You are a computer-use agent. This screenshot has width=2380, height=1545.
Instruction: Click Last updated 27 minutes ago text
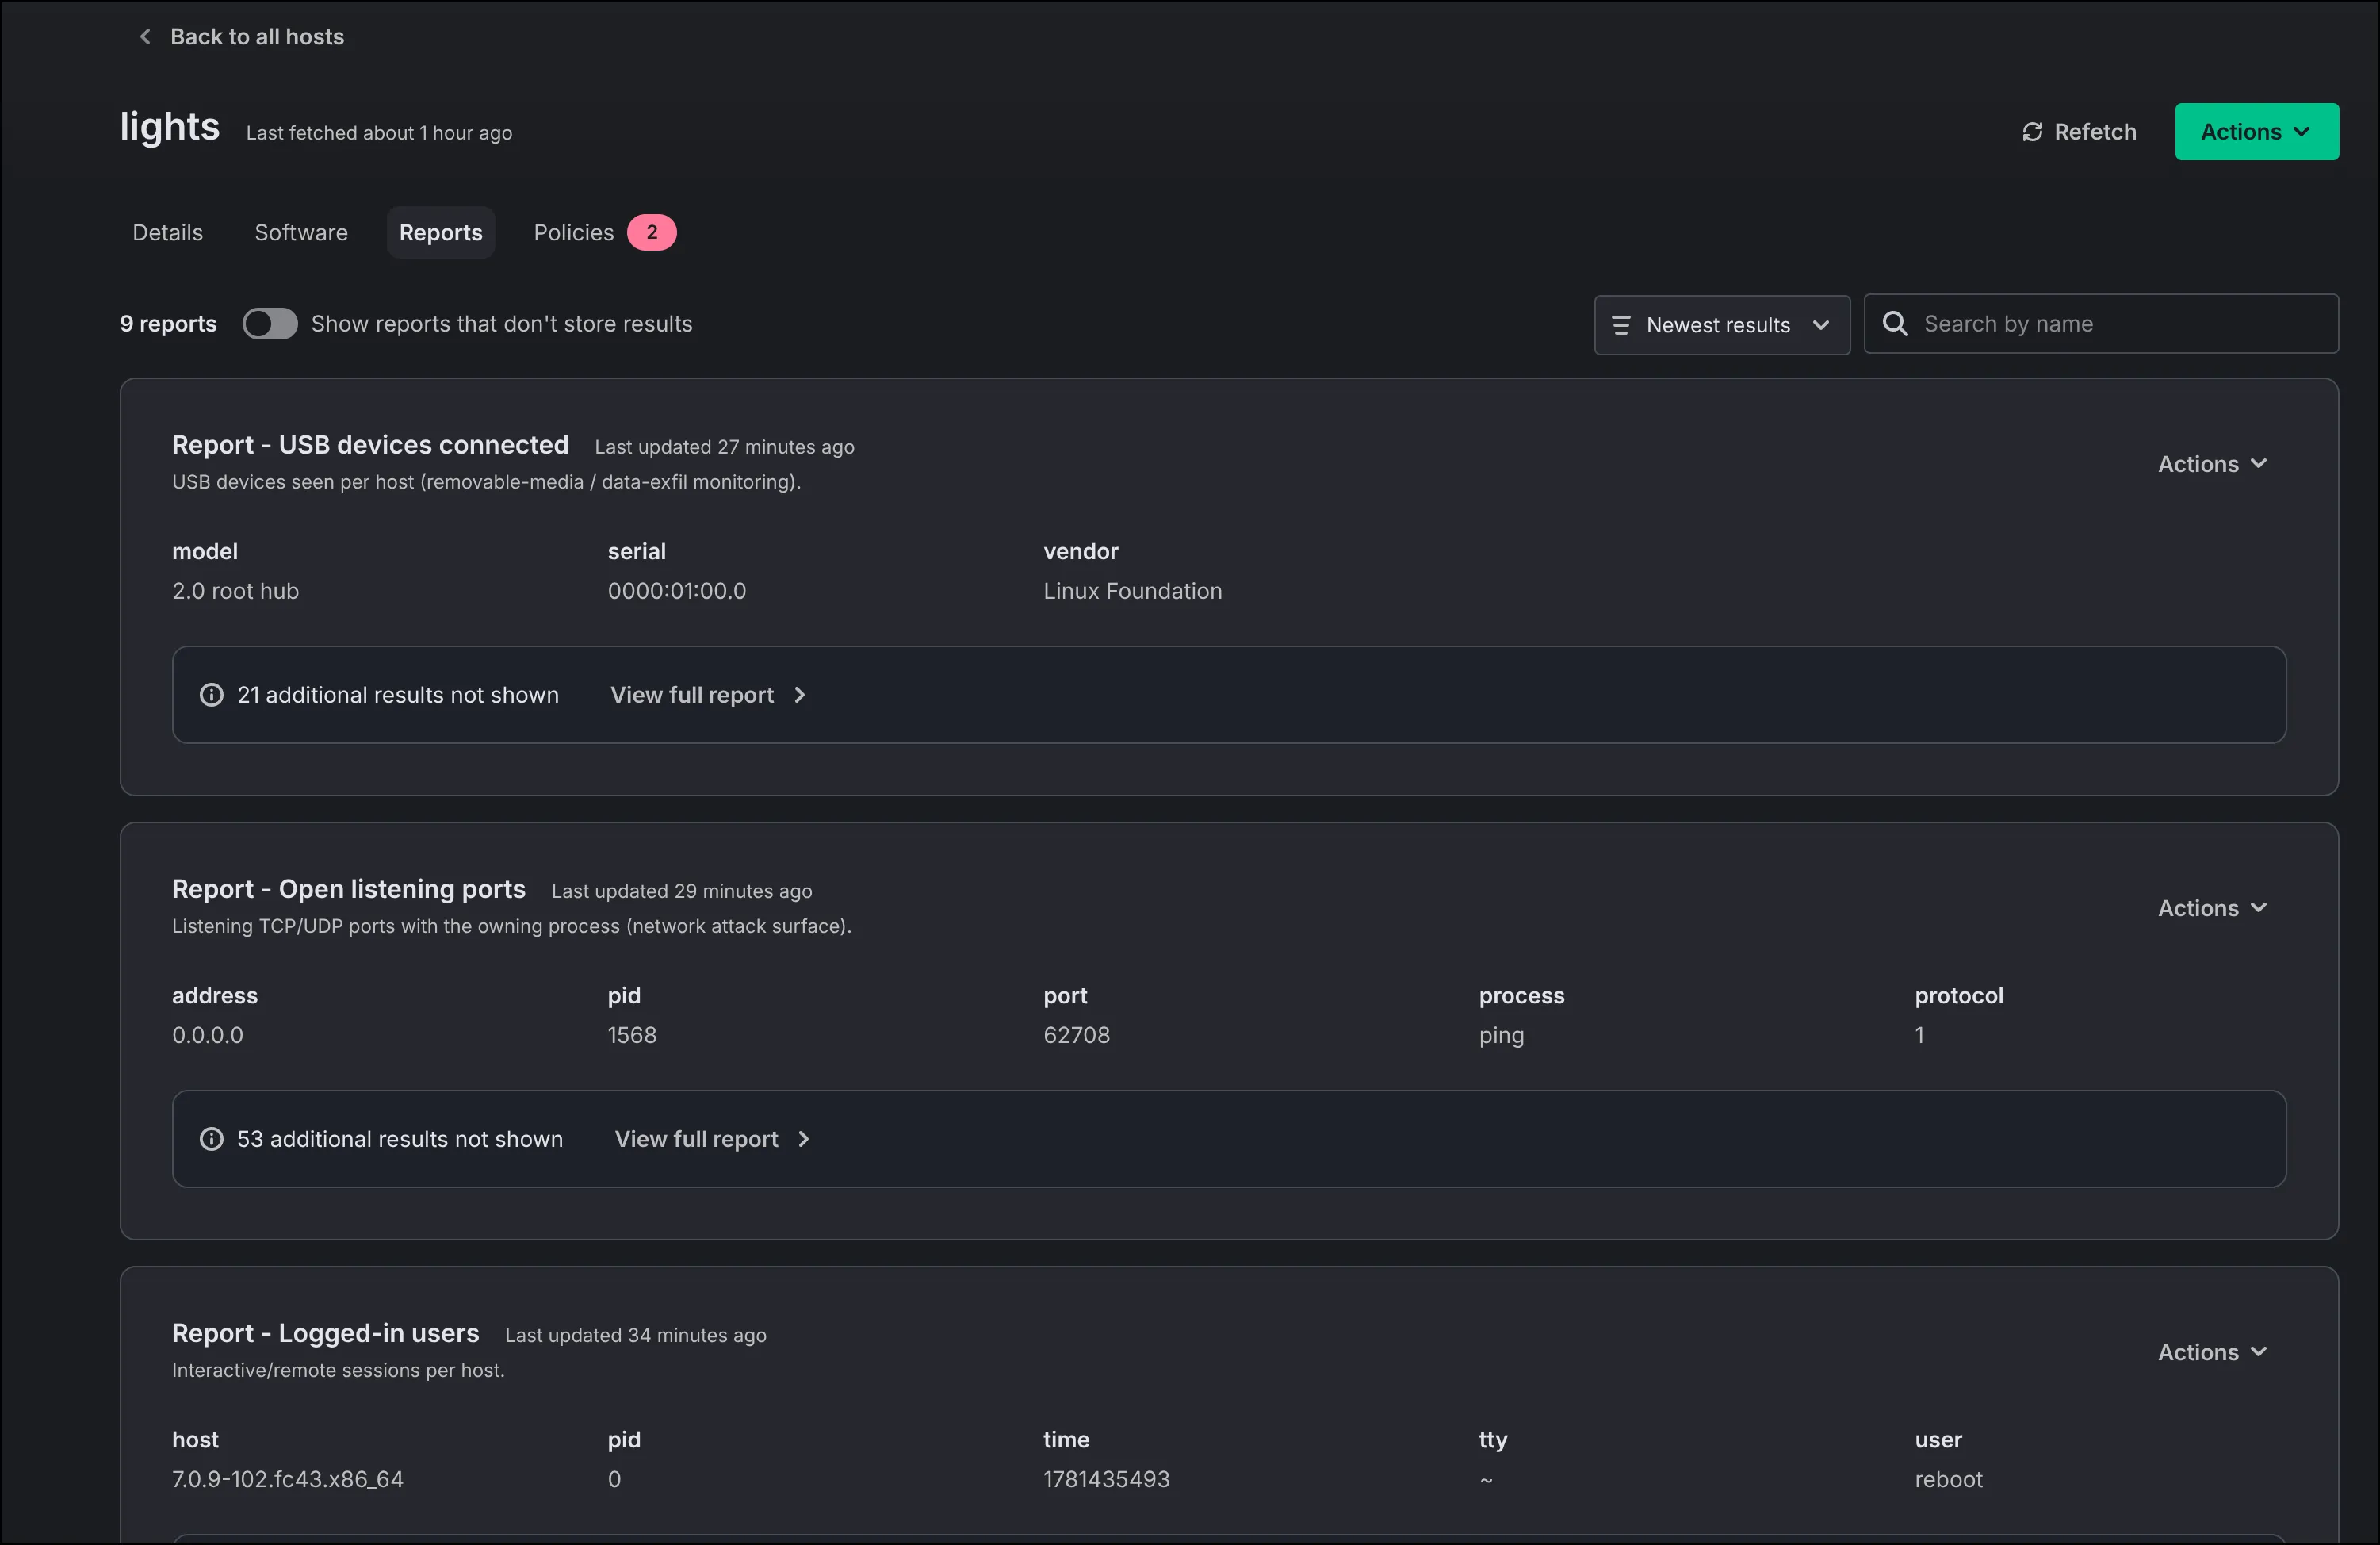point(724,447)
